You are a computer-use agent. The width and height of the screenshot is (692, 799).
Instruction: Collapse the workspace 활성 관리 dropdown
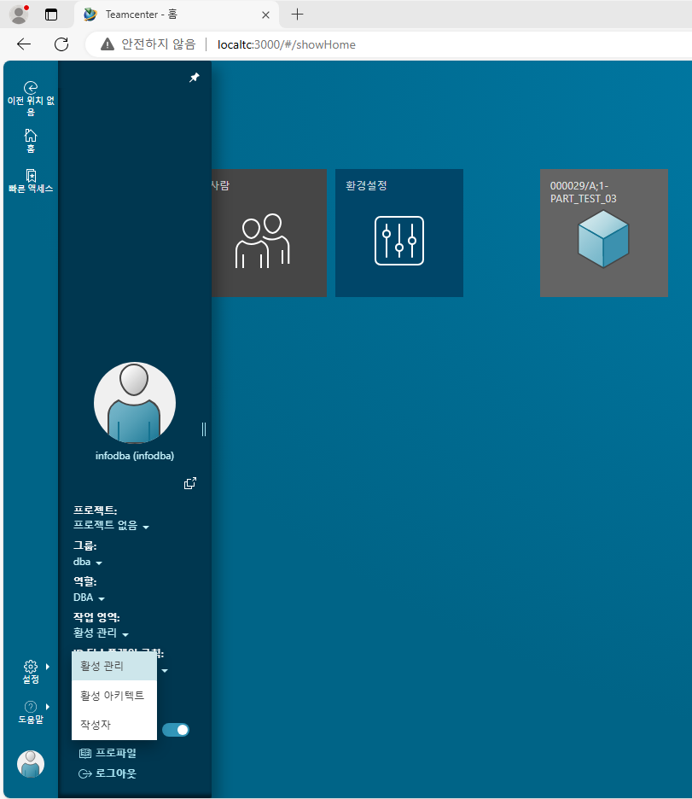tap(101, 633)
